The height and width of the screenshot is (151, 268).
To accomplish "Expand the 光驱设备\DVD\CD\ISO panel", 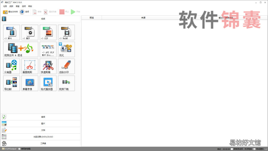I will click(41, 137).
